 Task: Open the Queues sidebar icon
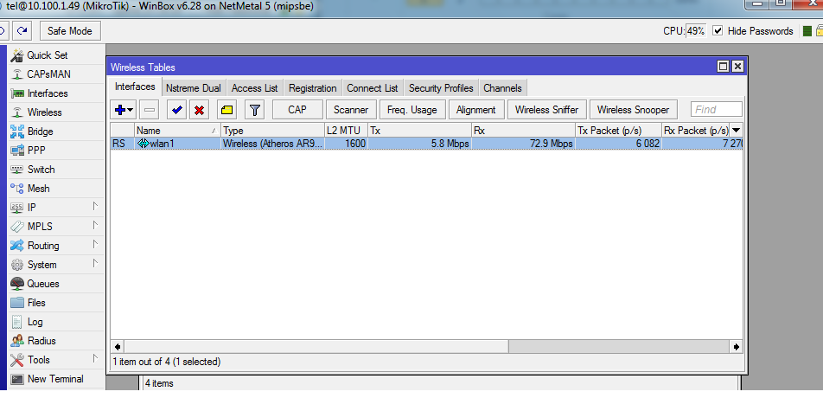click(x=17, y=284)
